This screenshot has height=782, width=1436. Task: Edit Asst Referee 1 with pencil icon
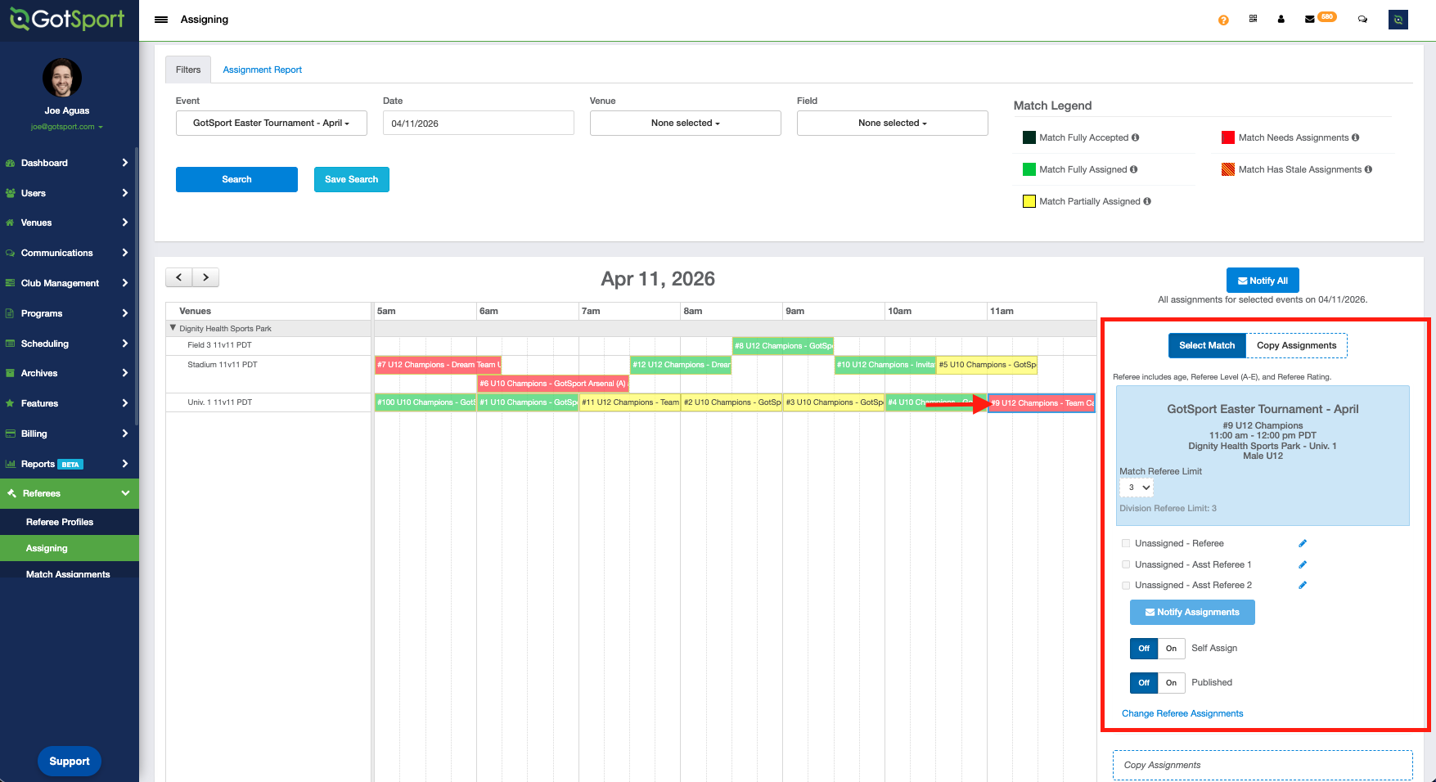[x=1303, y=564]
